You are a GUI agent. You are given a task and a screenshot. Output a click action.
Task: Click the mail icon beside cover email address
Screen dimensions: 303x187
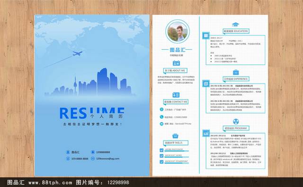click(x=93, y=159)
